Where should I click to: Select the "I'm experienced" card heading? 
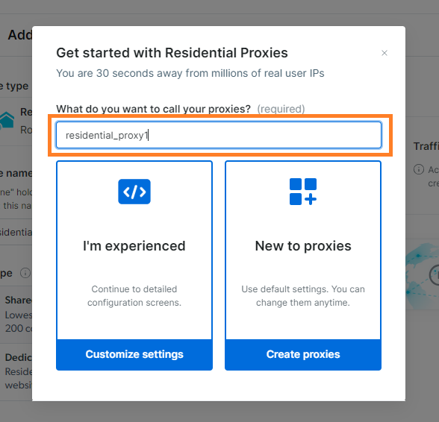click(134, 246)
